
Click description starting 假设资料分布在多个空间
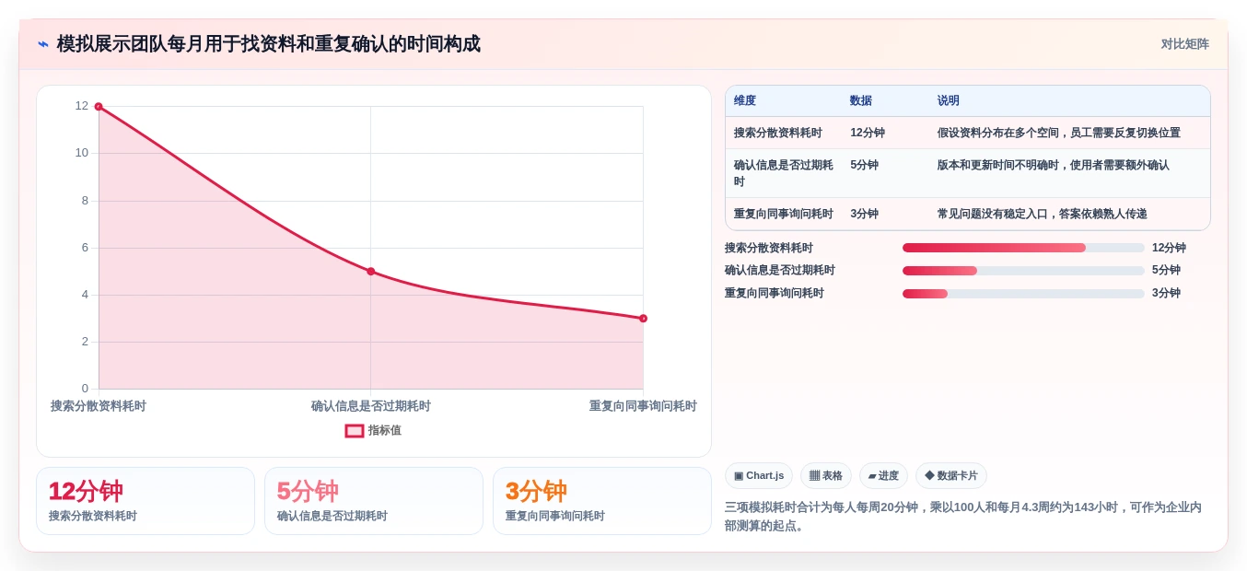point(1059,133)
